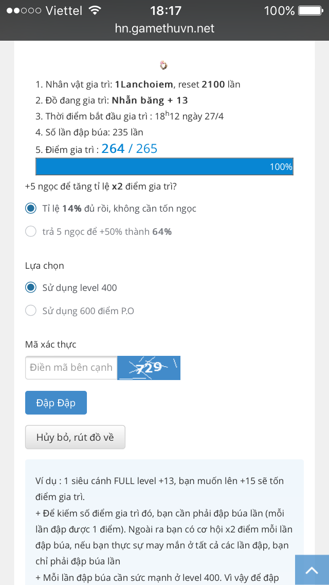Viewport: 329px width, 585px height.
Task: Choose 'Sử dụng 600 điểm P.O' option
Action: pyautogui.click(x=30, y=311)
